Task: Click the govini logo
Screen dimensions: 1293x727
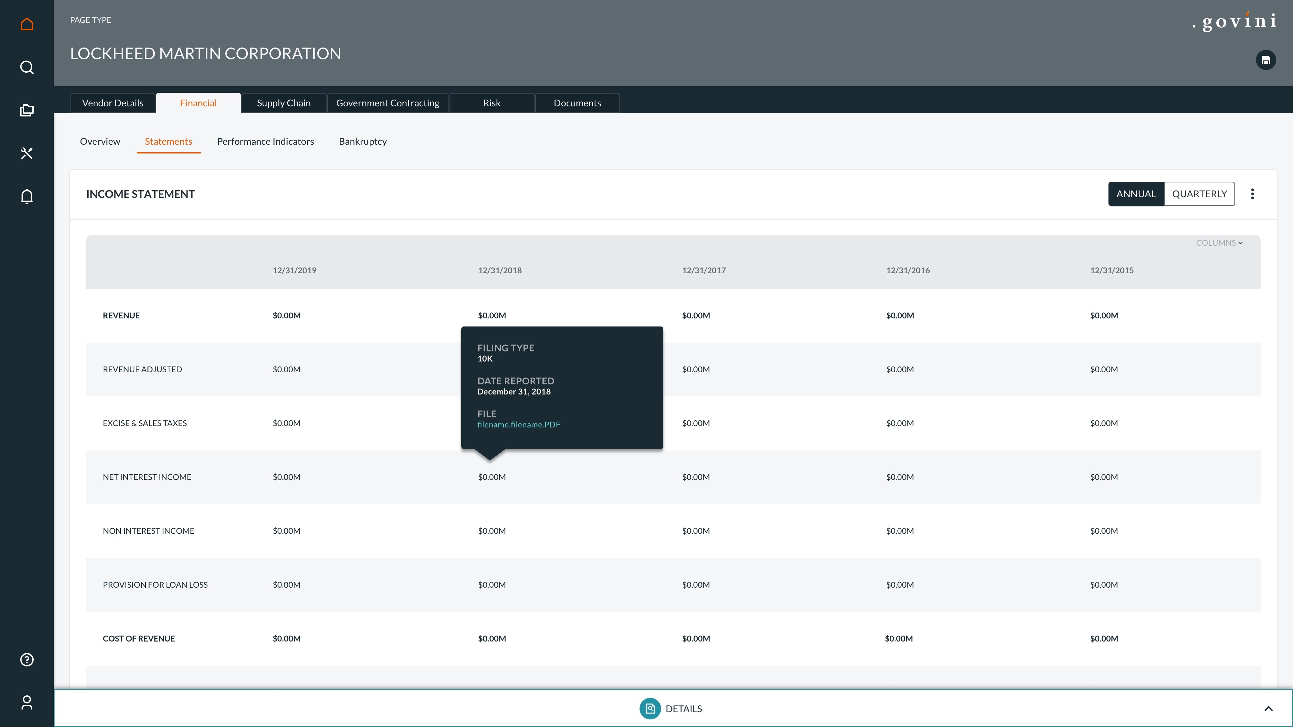Action: pyautogui.click(x=1235, y=21)
